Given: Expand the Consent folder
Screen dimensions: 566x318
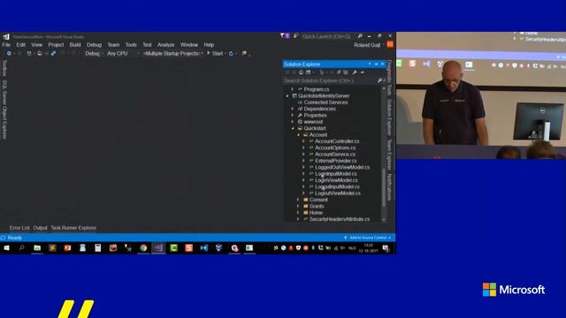Looking at the screenshot, I should click(x=299, y=200).
